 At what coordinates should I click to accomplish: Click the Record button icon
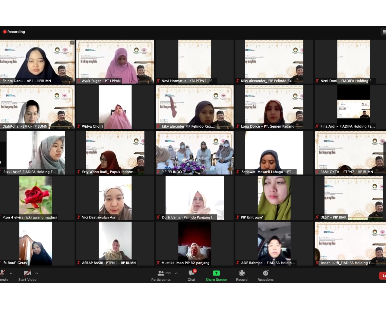pos(242,273)
